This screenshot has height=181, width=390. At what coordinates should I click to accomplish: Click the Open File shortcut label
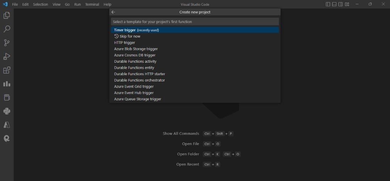click(x=190, y=144)
